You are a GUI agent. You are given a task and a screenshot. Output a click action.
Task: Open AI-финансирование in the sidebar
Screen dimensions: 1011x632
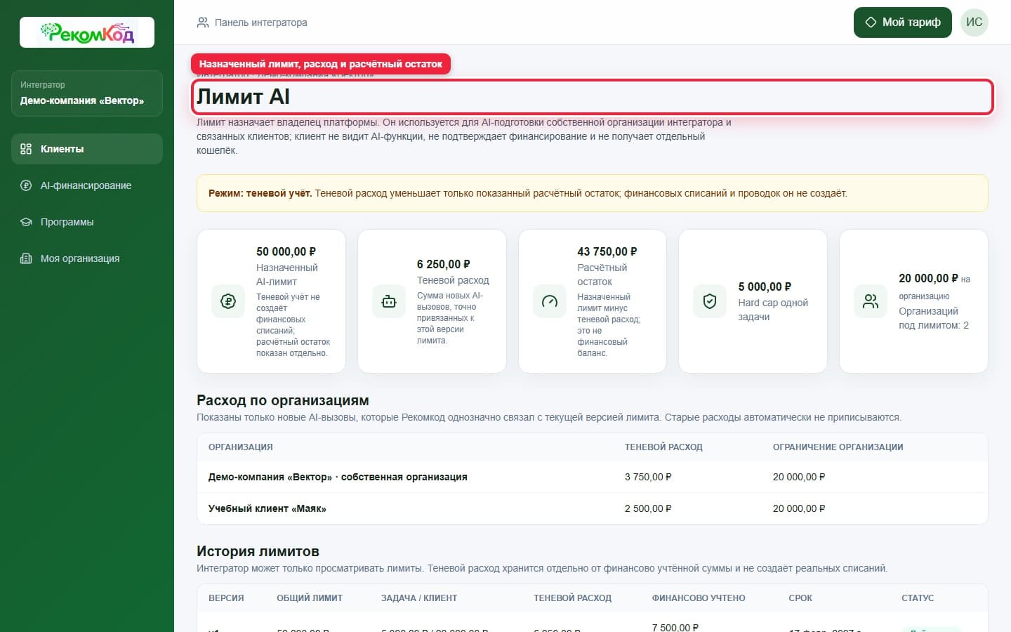tap(87, 185)
